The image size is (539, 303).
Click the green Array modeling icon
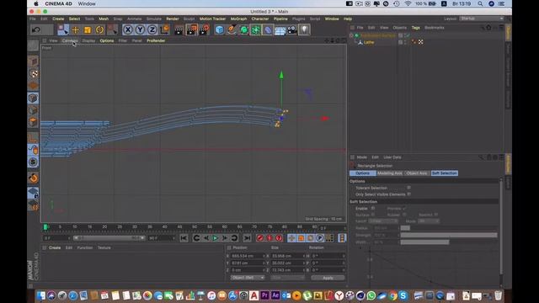point(256,30)
